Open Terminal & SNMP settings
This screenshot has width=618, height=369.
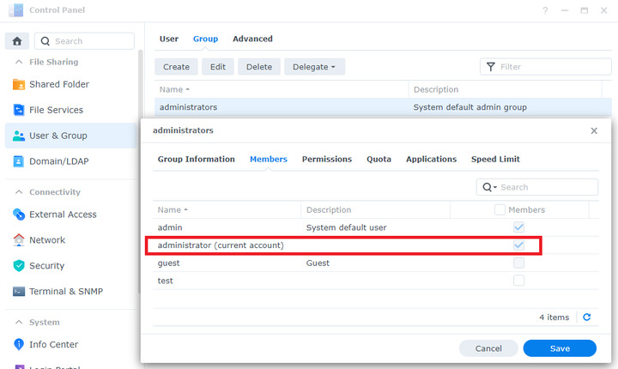(x=65, y=292)
